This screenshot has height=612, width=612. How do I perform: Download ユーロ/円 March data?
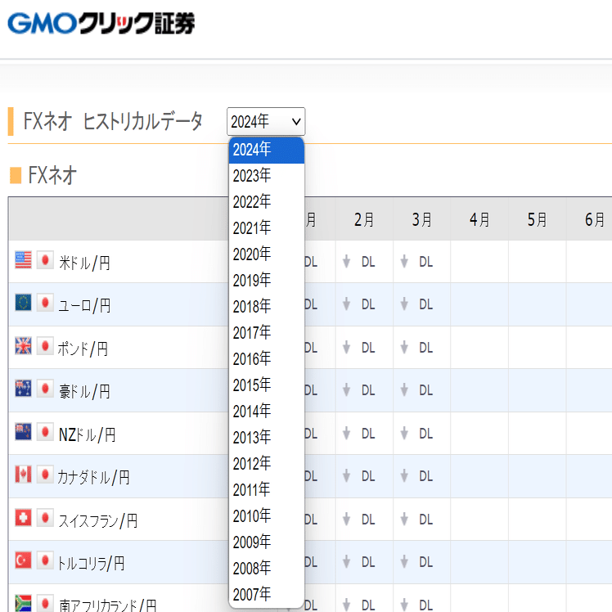(416, 304)
